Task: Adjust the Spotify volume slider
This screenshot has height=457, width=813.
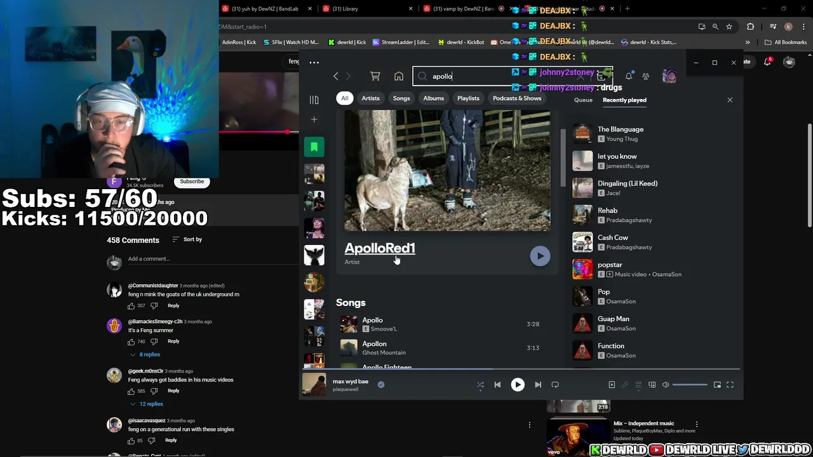Action: (690, 385)
